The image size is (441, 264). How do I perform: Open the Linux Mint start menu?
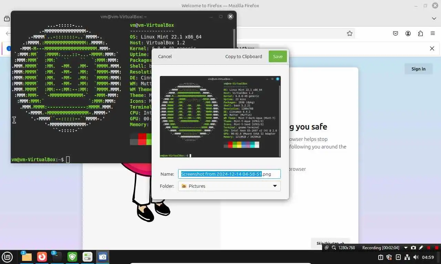(7, 257)
